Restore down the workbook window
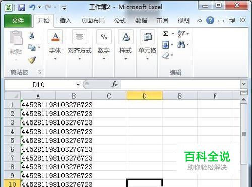The width and height of the screenshot is (252, 187). click(x=232, y=21)
